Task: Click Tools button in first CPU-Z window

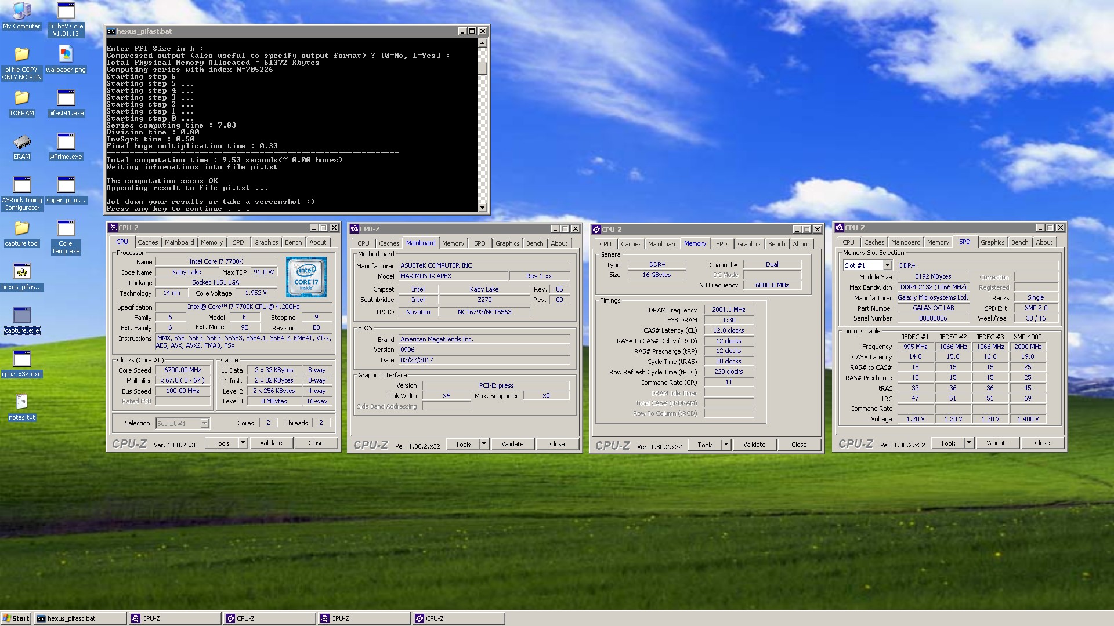Action: tap(222, 443)
